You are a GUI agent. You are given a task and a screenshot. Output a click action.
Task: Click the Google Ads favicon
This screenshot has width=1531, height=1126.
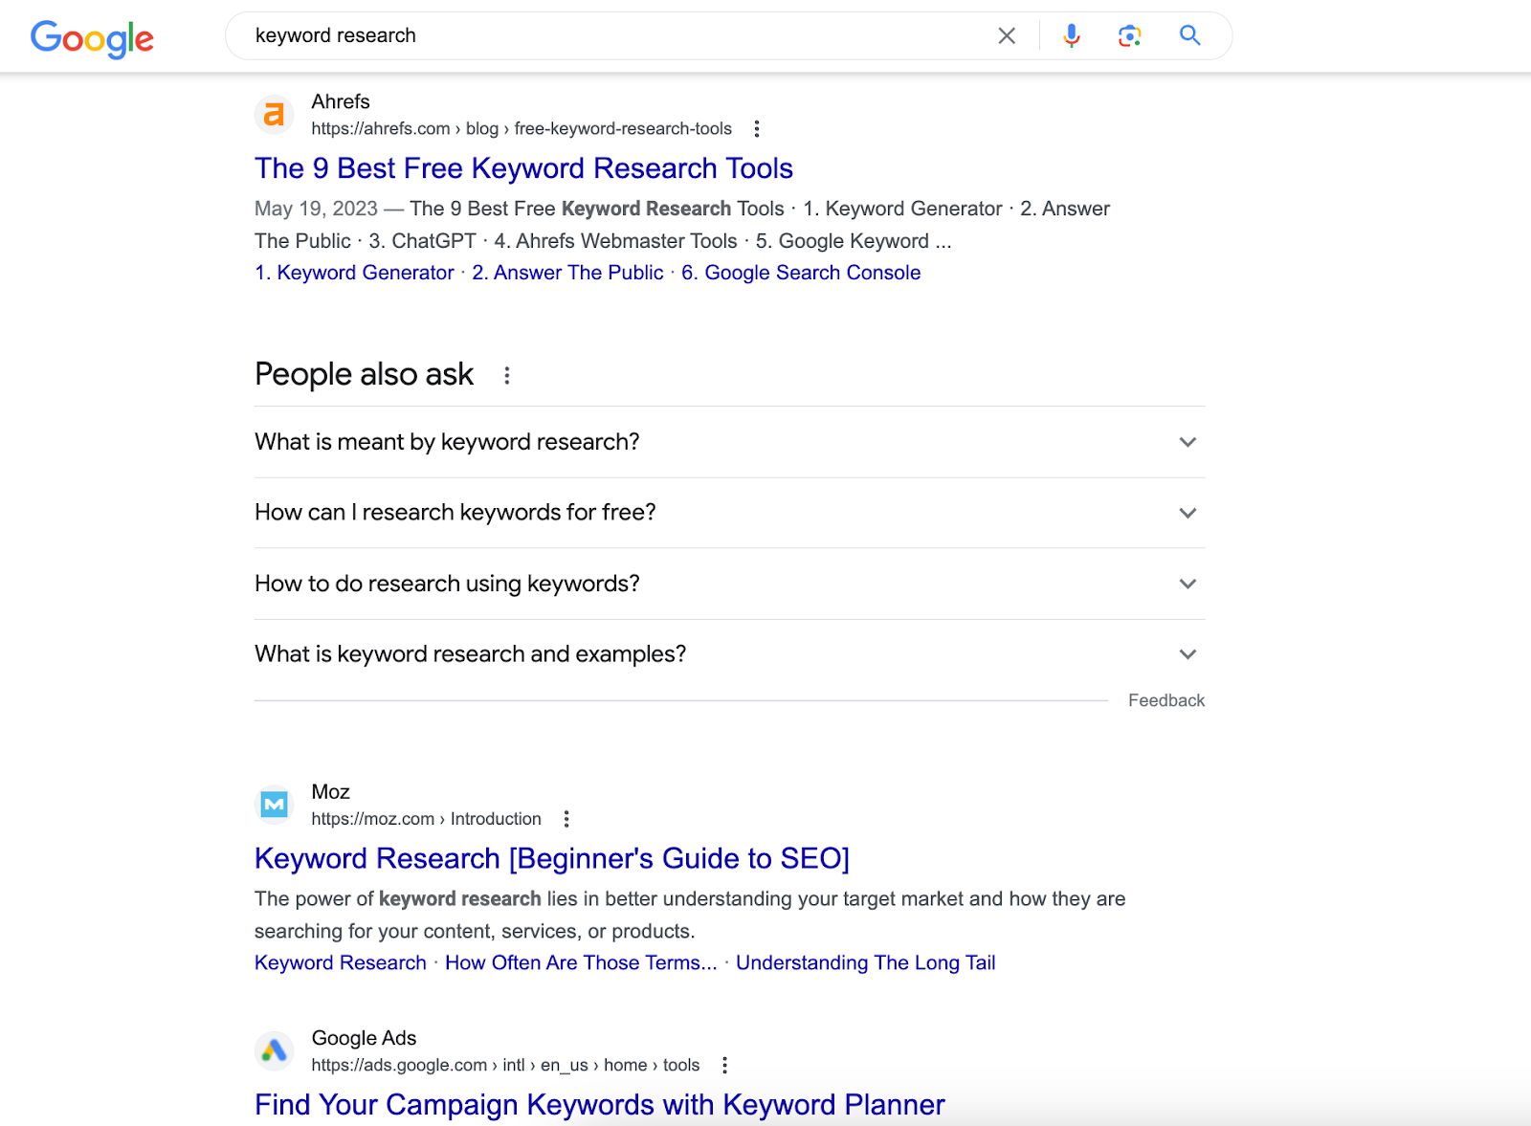pos(274,1050)
